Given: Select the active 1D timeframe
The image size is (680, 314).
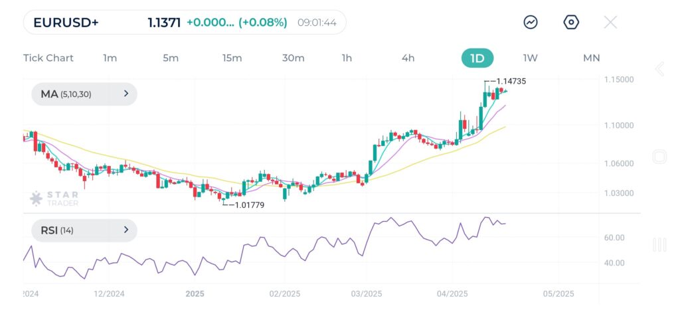Looking at the screenshot, I should (x=477, y=58).
